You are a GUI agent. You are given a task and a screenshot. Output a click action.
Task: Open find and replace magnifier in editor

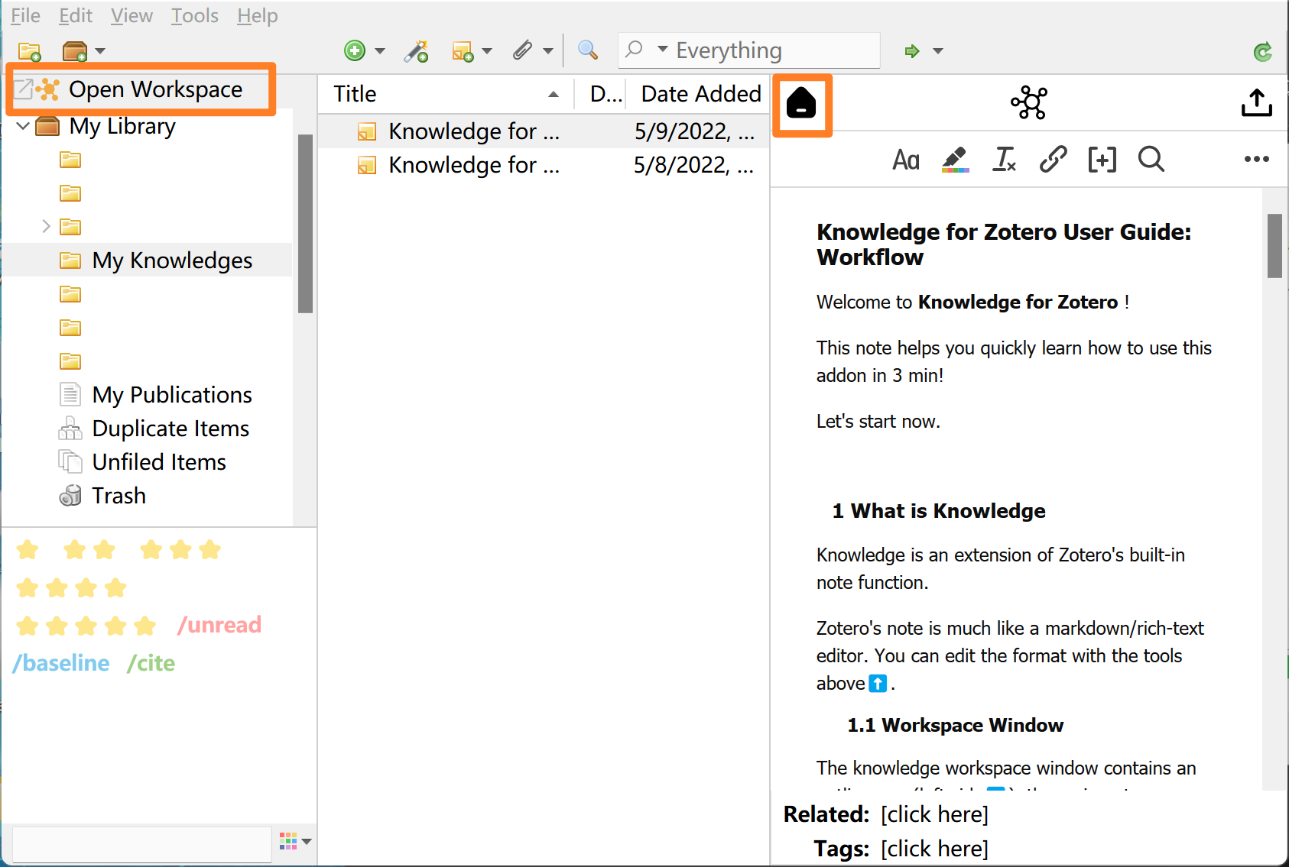coord(1151,160)
